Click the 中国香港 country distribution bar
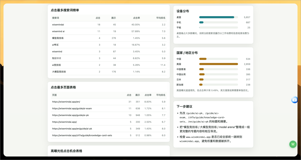The width and height of the screenshot is (301, 160). [219, 69]
